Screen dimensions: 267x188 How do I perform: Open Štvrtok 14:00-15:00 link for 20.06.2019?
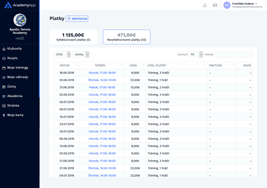102,80
